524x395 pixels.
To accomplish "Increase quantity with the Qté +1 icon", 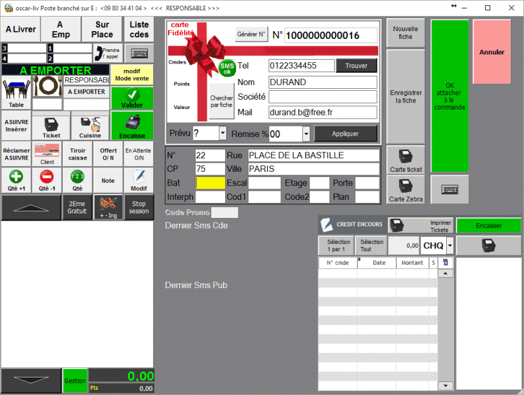I will pos(16,180).
